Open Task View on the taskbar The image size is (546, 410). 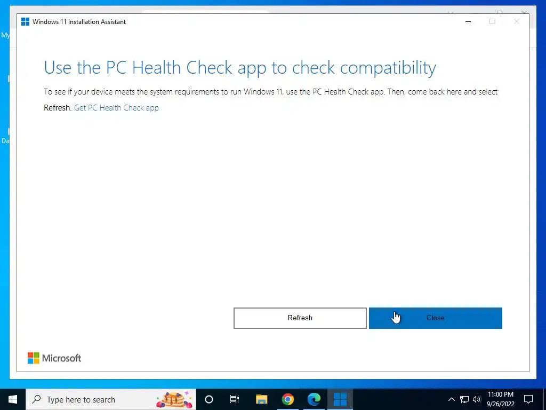coord(235,399)
